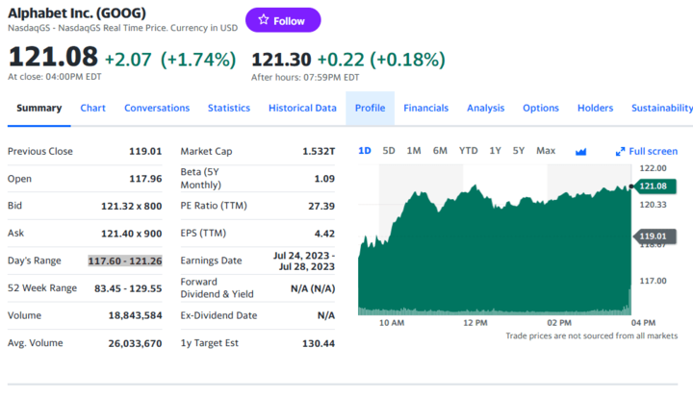The width and height of the screenshot is (693, 397).
Task: Click the 117.00 chart axis label
Action: pos(653,281)
